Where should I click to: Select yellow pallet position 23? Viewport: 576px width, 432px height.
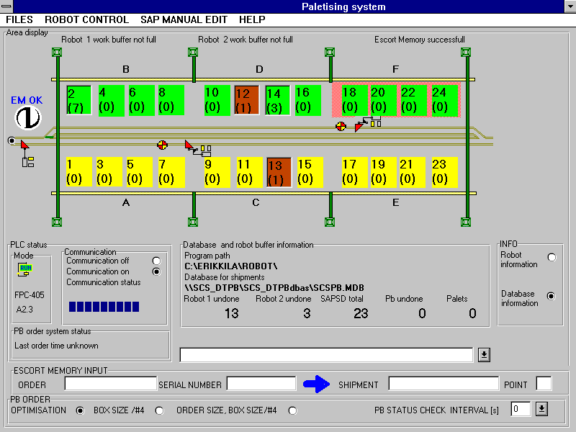(444, 172)
